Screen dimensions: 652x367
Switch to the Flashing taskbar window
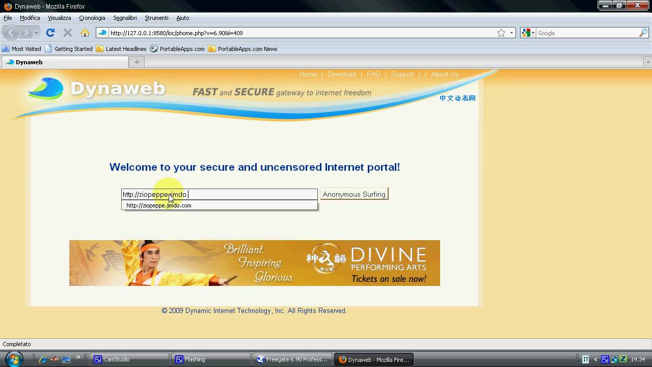coord(210,359)
